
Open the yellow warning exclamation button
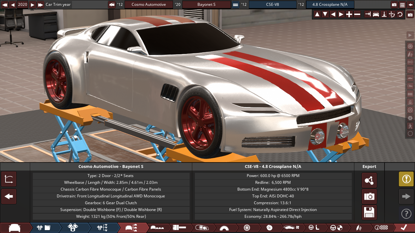pyautogui.click(x=406, y=179)
